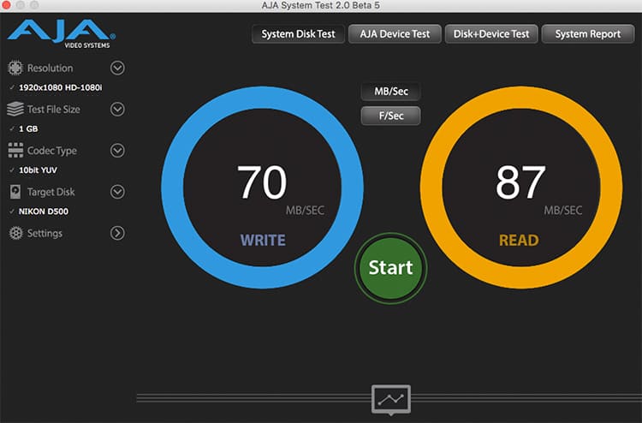Expand the Resolution dropdown arrow

point(118,68)
